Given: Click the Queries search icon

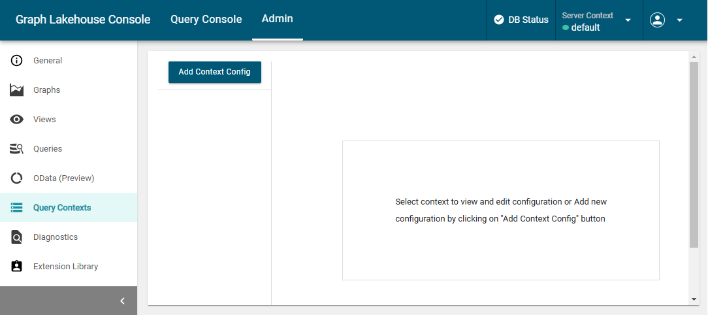Looking at the screenshot, I should tap(17, 149).
